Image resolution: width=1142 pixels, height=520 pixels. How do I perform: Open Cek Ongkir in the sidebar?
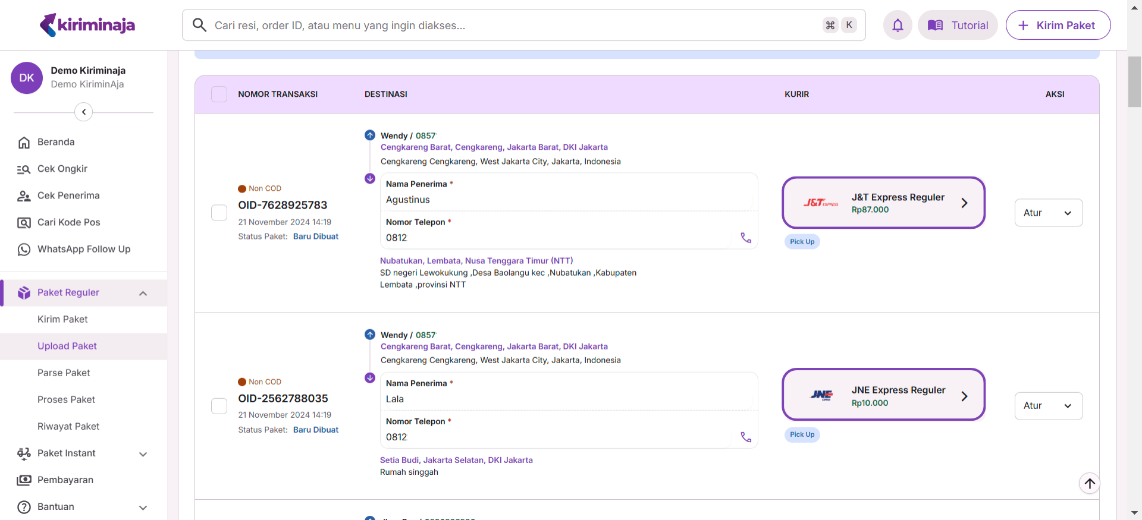tap(62, 169)
